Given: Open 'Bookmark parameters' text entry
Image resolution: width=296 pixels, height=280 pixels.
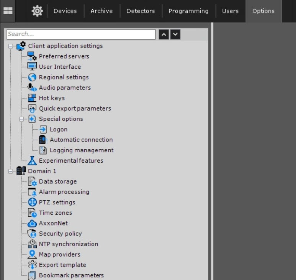Looking at the screenshot, I should pyautogui.click(x=71, y=275).
